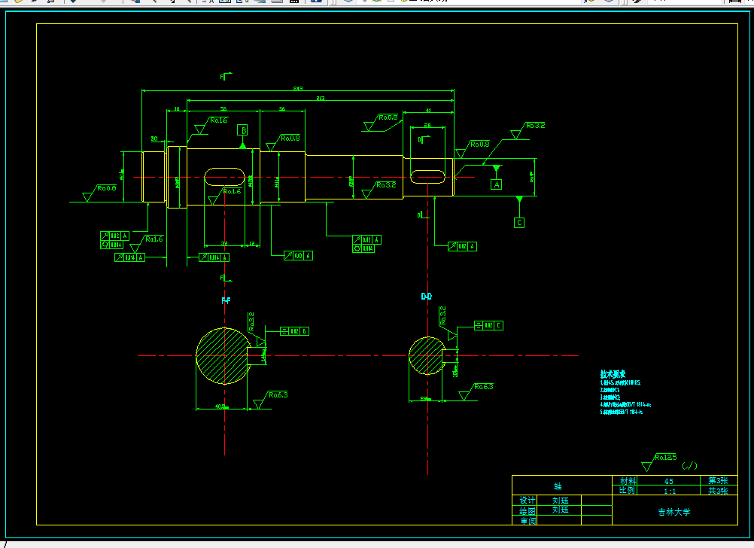Select the Ra0.8 label left of 41 dimension

[x=388, y=117]
